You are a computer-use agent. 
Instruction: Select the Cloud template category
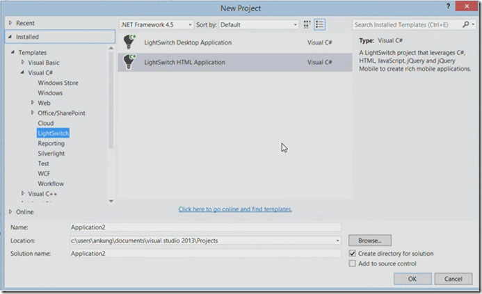(45, 123)
